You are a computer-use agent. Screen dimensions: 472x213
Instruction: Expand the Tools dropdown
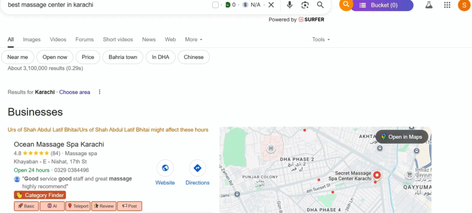321,40
